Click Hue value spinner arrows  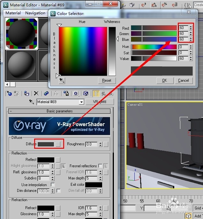(191, 47)
